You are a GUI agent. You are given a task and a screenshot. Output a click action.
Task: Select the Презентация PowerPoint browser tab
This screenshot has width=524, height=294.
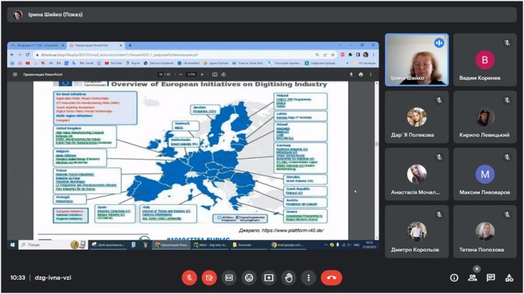[96, 46]
